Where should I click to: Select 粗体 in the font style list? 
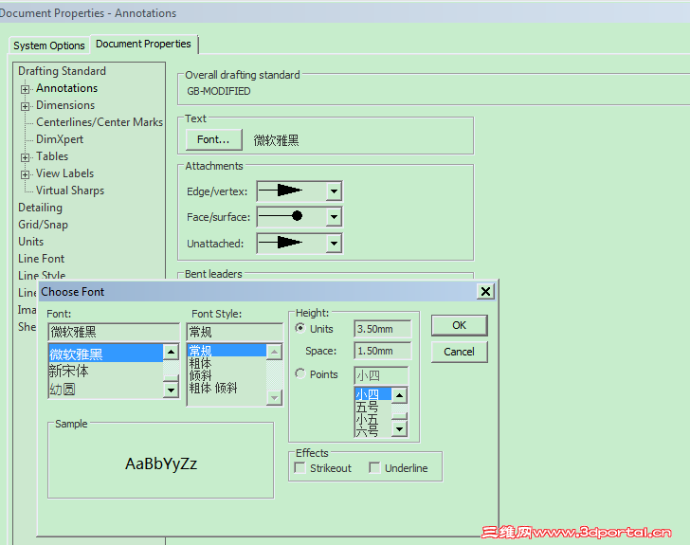coord(227,363)
